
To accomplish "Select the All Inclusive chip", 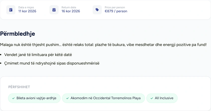I will (162, 98).
